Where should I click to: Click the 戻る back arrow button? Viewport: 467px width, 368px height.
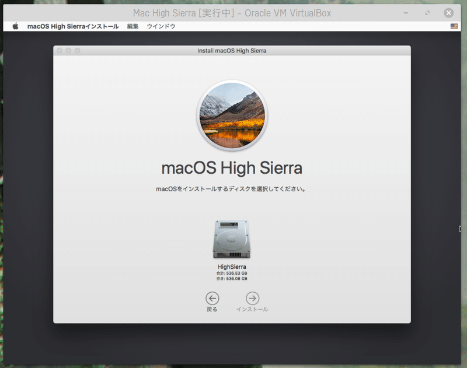[212, 298]
